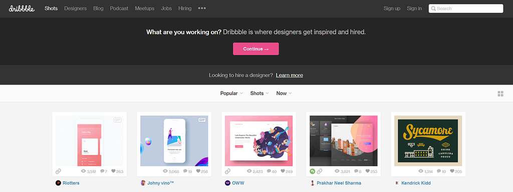
Task: Click the comments bubble icon on OWW shot
Action: 269,171
